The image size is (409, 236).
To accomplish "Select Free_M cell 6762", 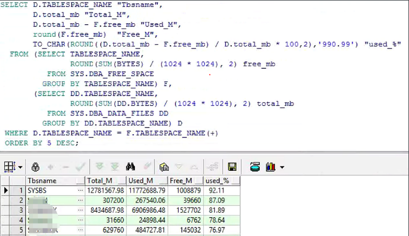I will coord(186,220).
